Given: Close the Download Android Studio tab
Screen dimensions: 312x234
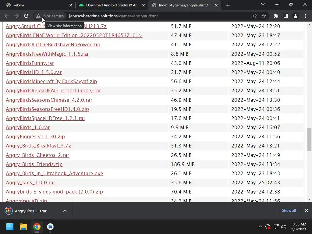Looking at the screenshot, I should [x=144, y=5].
